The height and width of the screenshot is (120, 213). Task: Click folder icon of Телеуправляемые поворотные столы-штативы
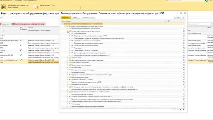70,101
